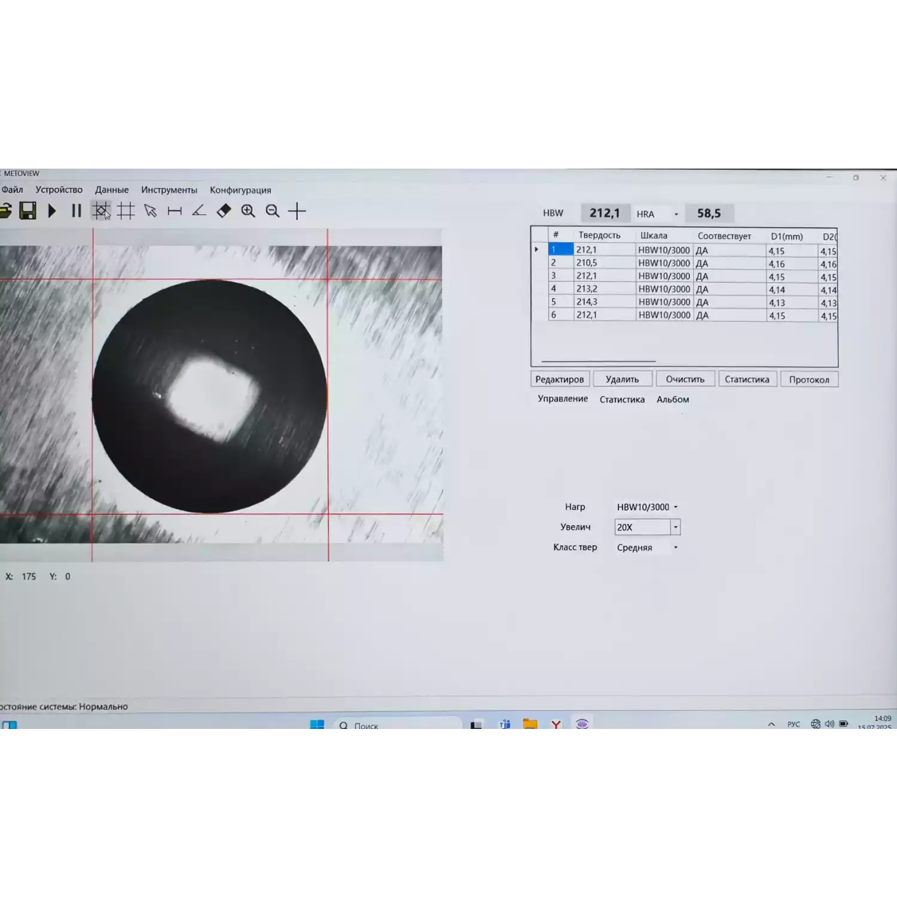The width and height of the screenshot is (897, 897).
Task: Click the Удалить button
Action: [622, 380]
